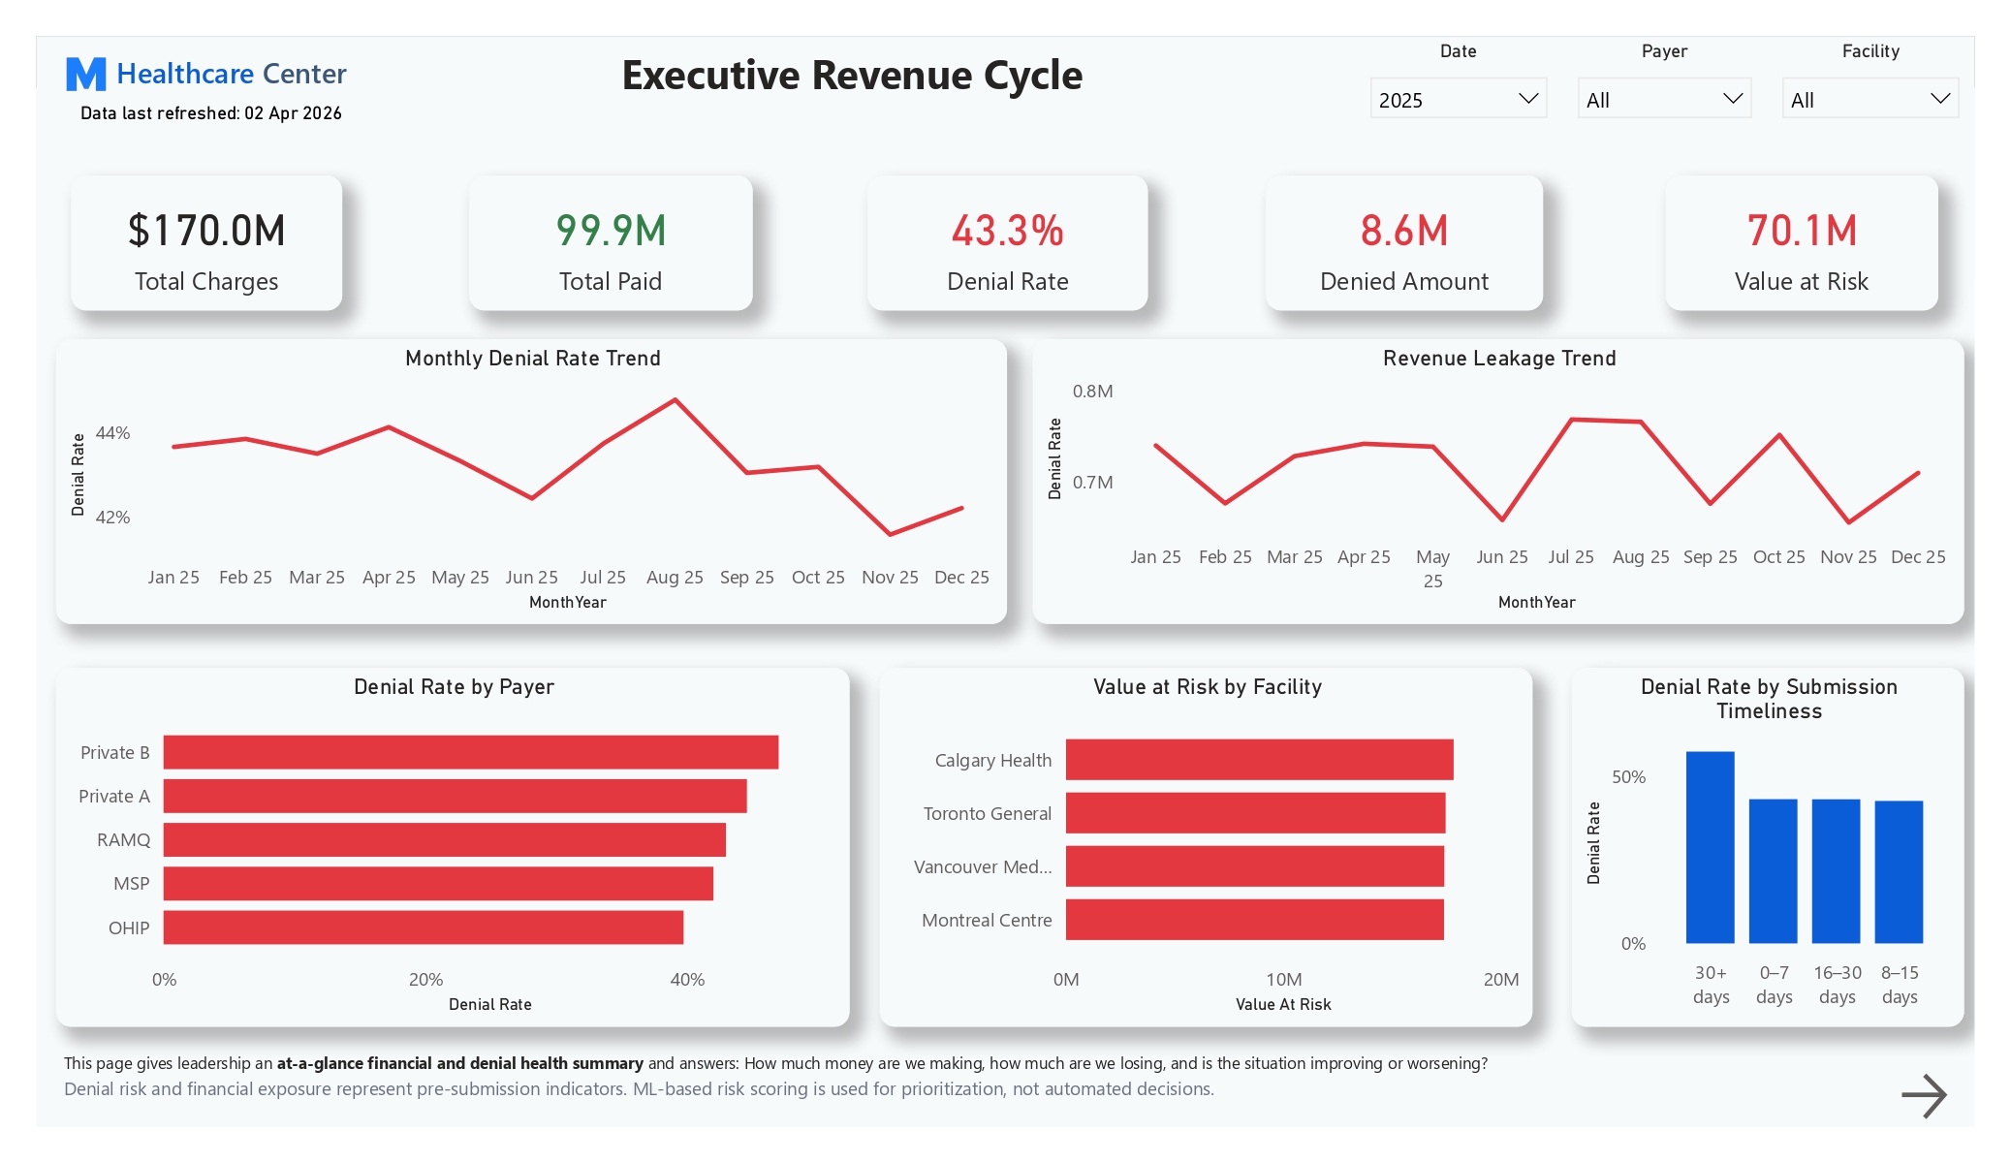Click the 30+ days timeliness bar

coord(1711,847)
